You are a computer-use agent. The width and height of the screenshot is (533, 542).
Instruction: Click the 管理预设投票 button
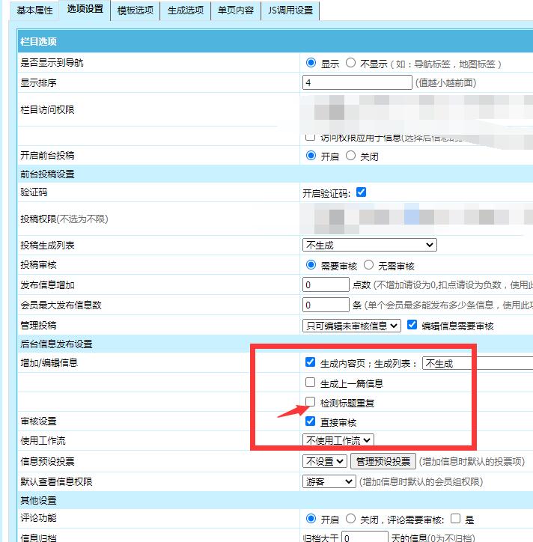[383, 461]
